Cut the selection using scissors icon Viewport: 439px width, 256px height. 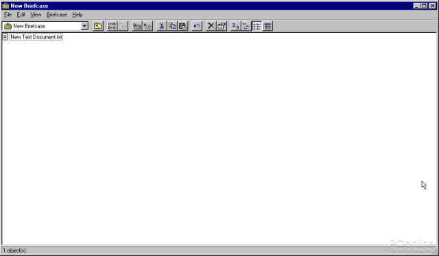(x=161, y=26)
